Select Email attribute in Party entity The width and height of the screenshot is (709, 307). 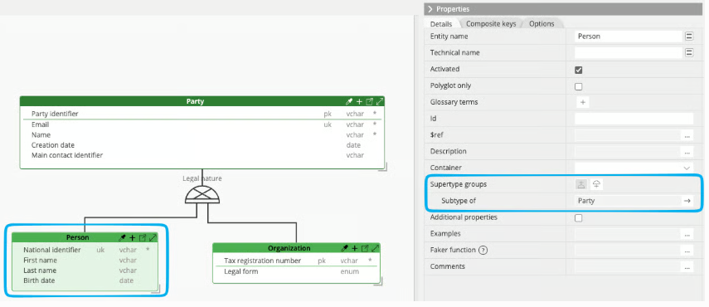[x=202, y=124]
